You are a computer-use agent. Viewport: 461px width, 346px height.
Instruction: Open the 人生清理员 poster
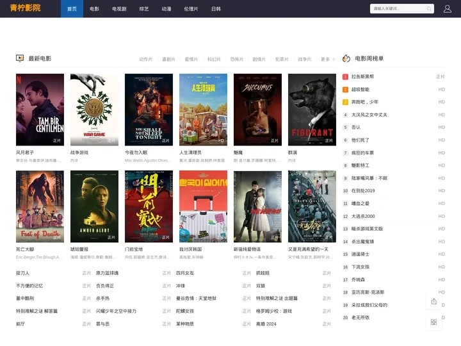[x=203, y=110]
